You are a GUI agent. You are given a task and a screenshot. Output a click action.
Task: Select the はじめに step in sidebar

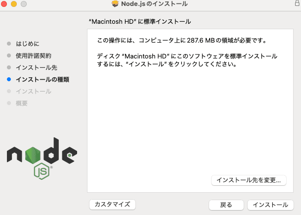[x=28, y=44]
